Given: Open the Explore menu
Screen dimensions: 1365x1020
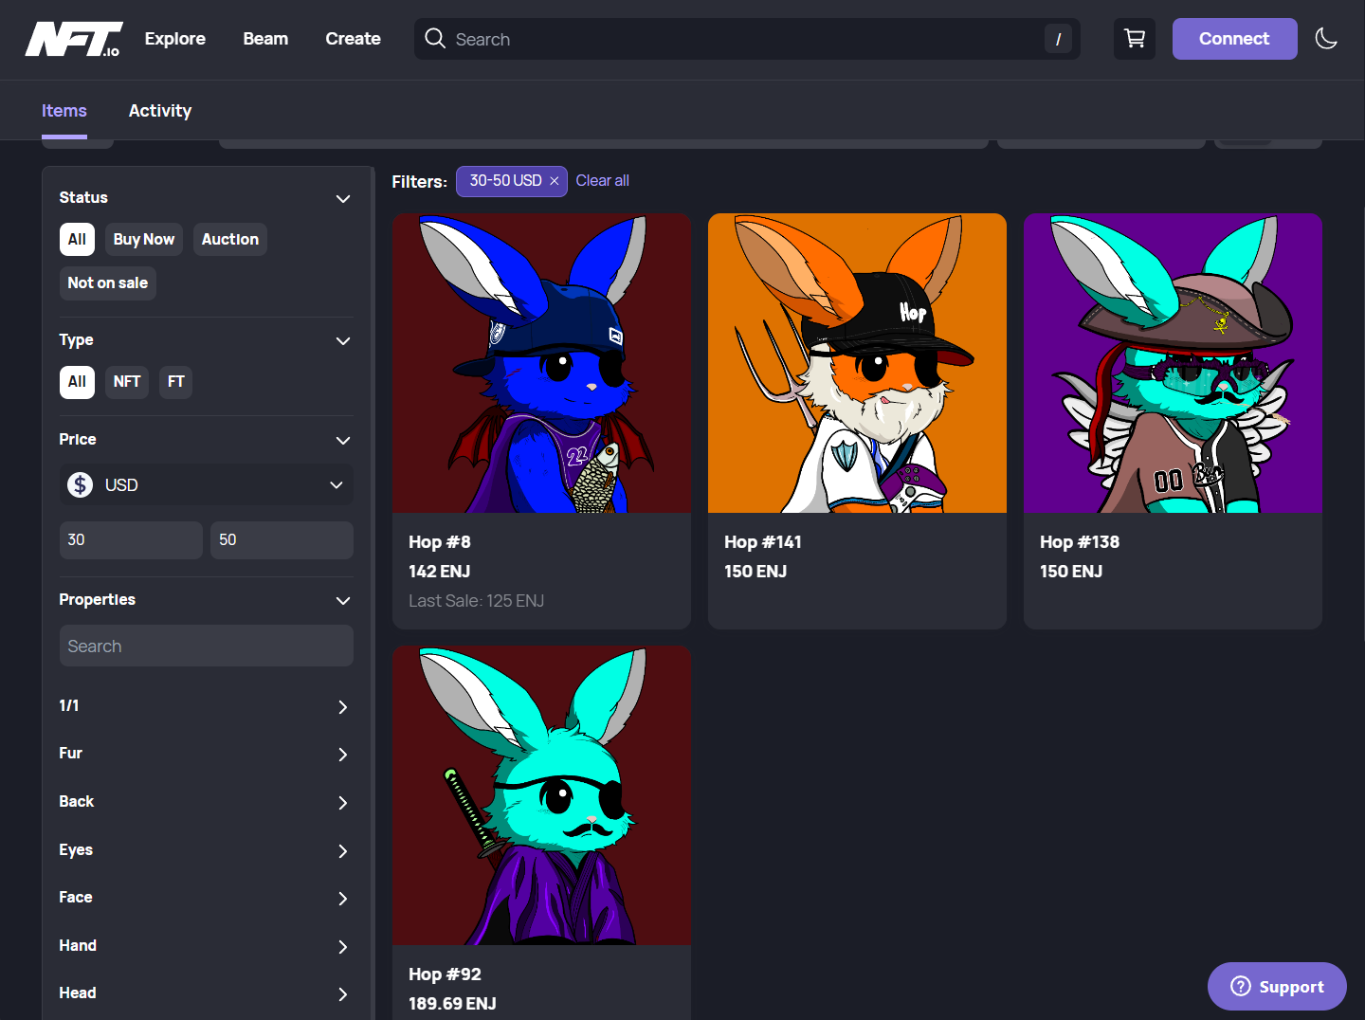Looking at the screenshot, I should pos(175,39).
